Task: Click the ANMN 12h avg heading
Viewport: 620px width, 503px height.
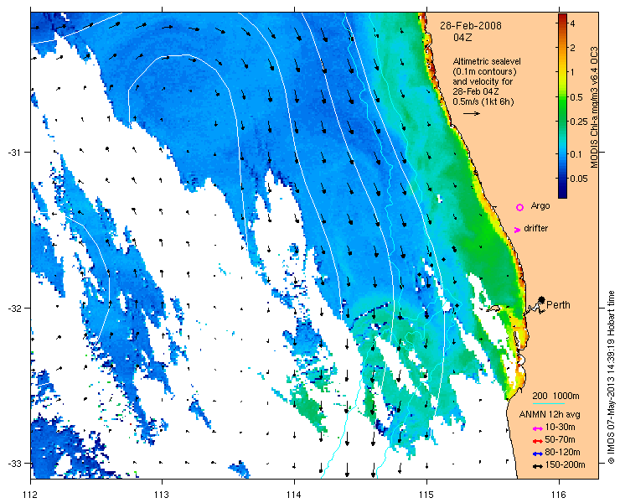Action: (550, 414)
